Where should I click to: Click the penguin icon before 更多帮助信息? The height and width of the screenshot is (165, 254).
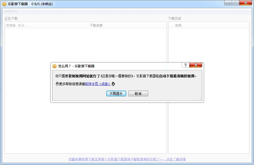point(57,84)
